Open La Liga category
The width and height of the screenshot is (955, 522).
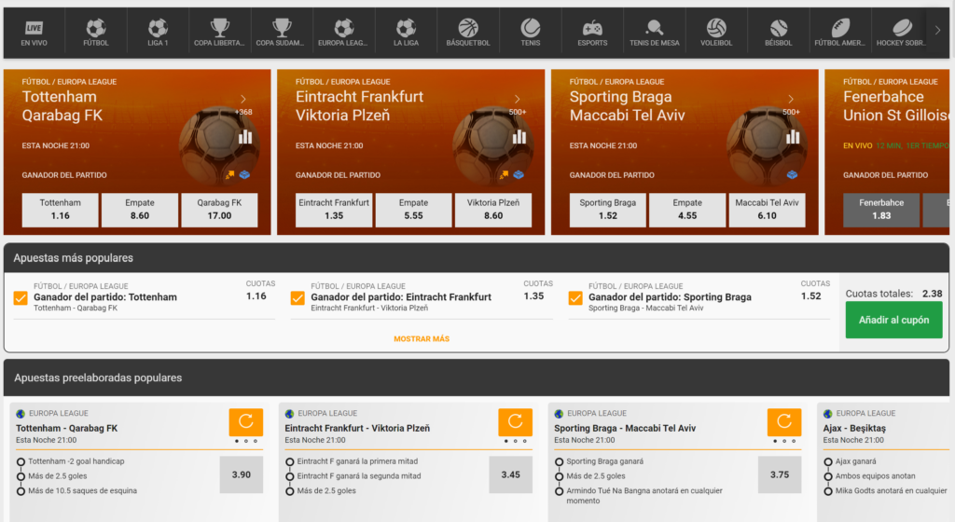pyautogui.click(x=406, y=34)
